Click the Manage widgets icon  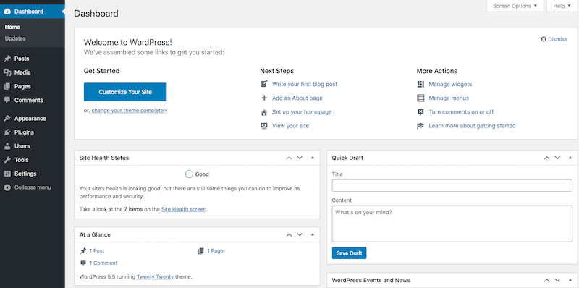(420, 84)
